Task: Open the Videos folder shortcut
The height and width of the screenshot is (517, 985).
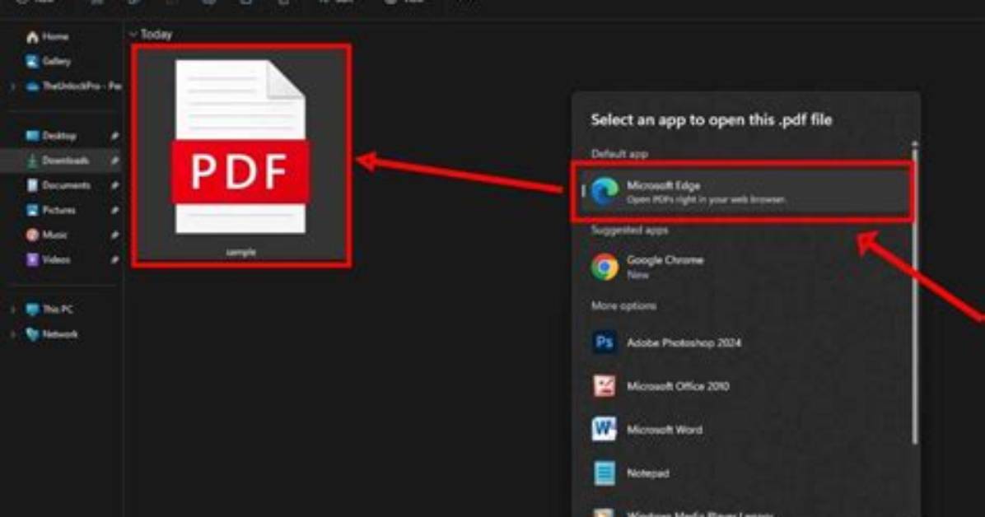Action: point(48,258)
